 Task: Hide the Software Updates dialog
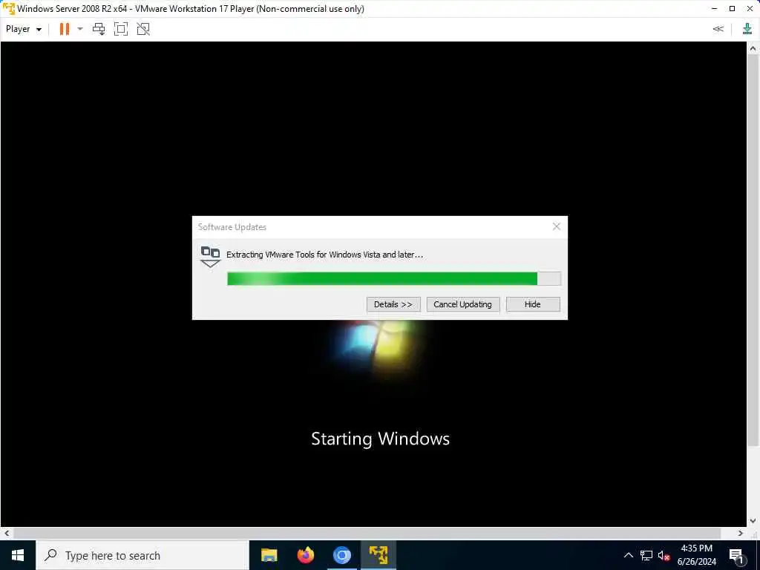click(533, 304)
